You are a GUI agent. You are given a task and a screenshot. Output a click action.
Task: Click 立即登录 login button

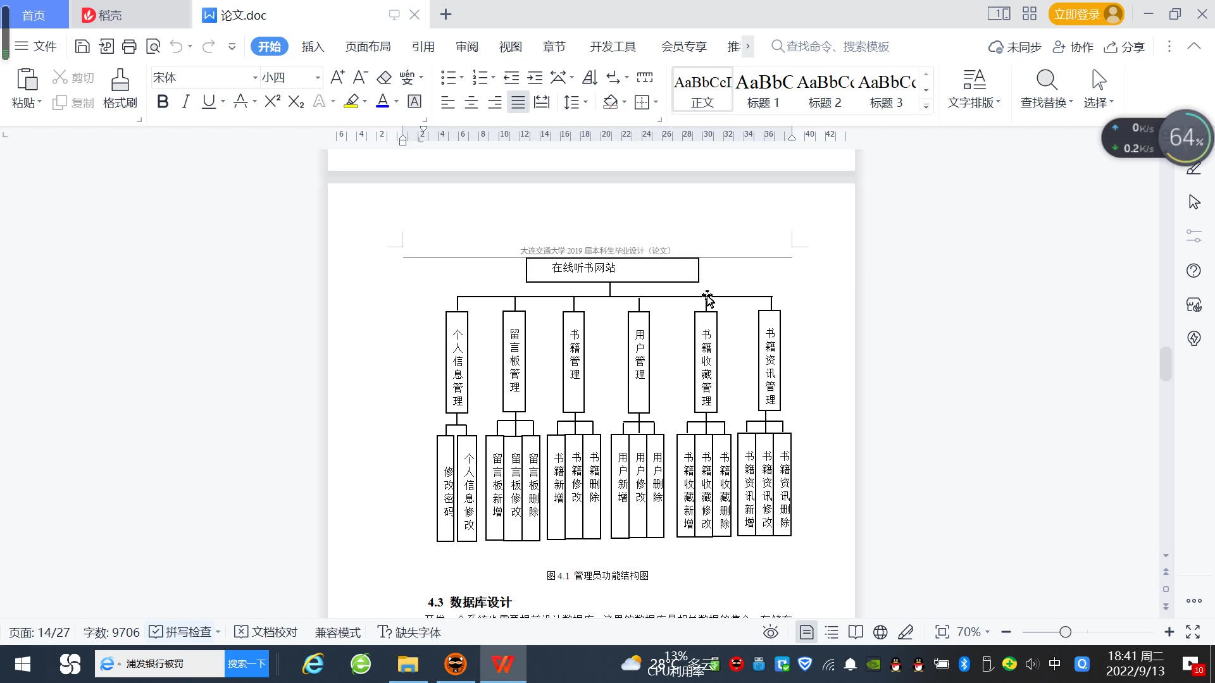point(1086,14)
